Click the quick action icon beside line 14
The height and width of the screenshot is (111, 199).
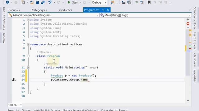pos(14,80)
